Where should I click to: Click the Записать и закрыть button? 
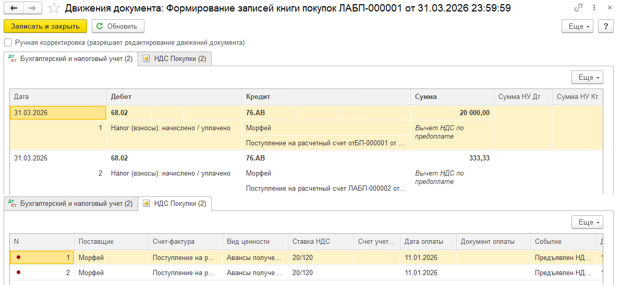(x=45, y=26)
